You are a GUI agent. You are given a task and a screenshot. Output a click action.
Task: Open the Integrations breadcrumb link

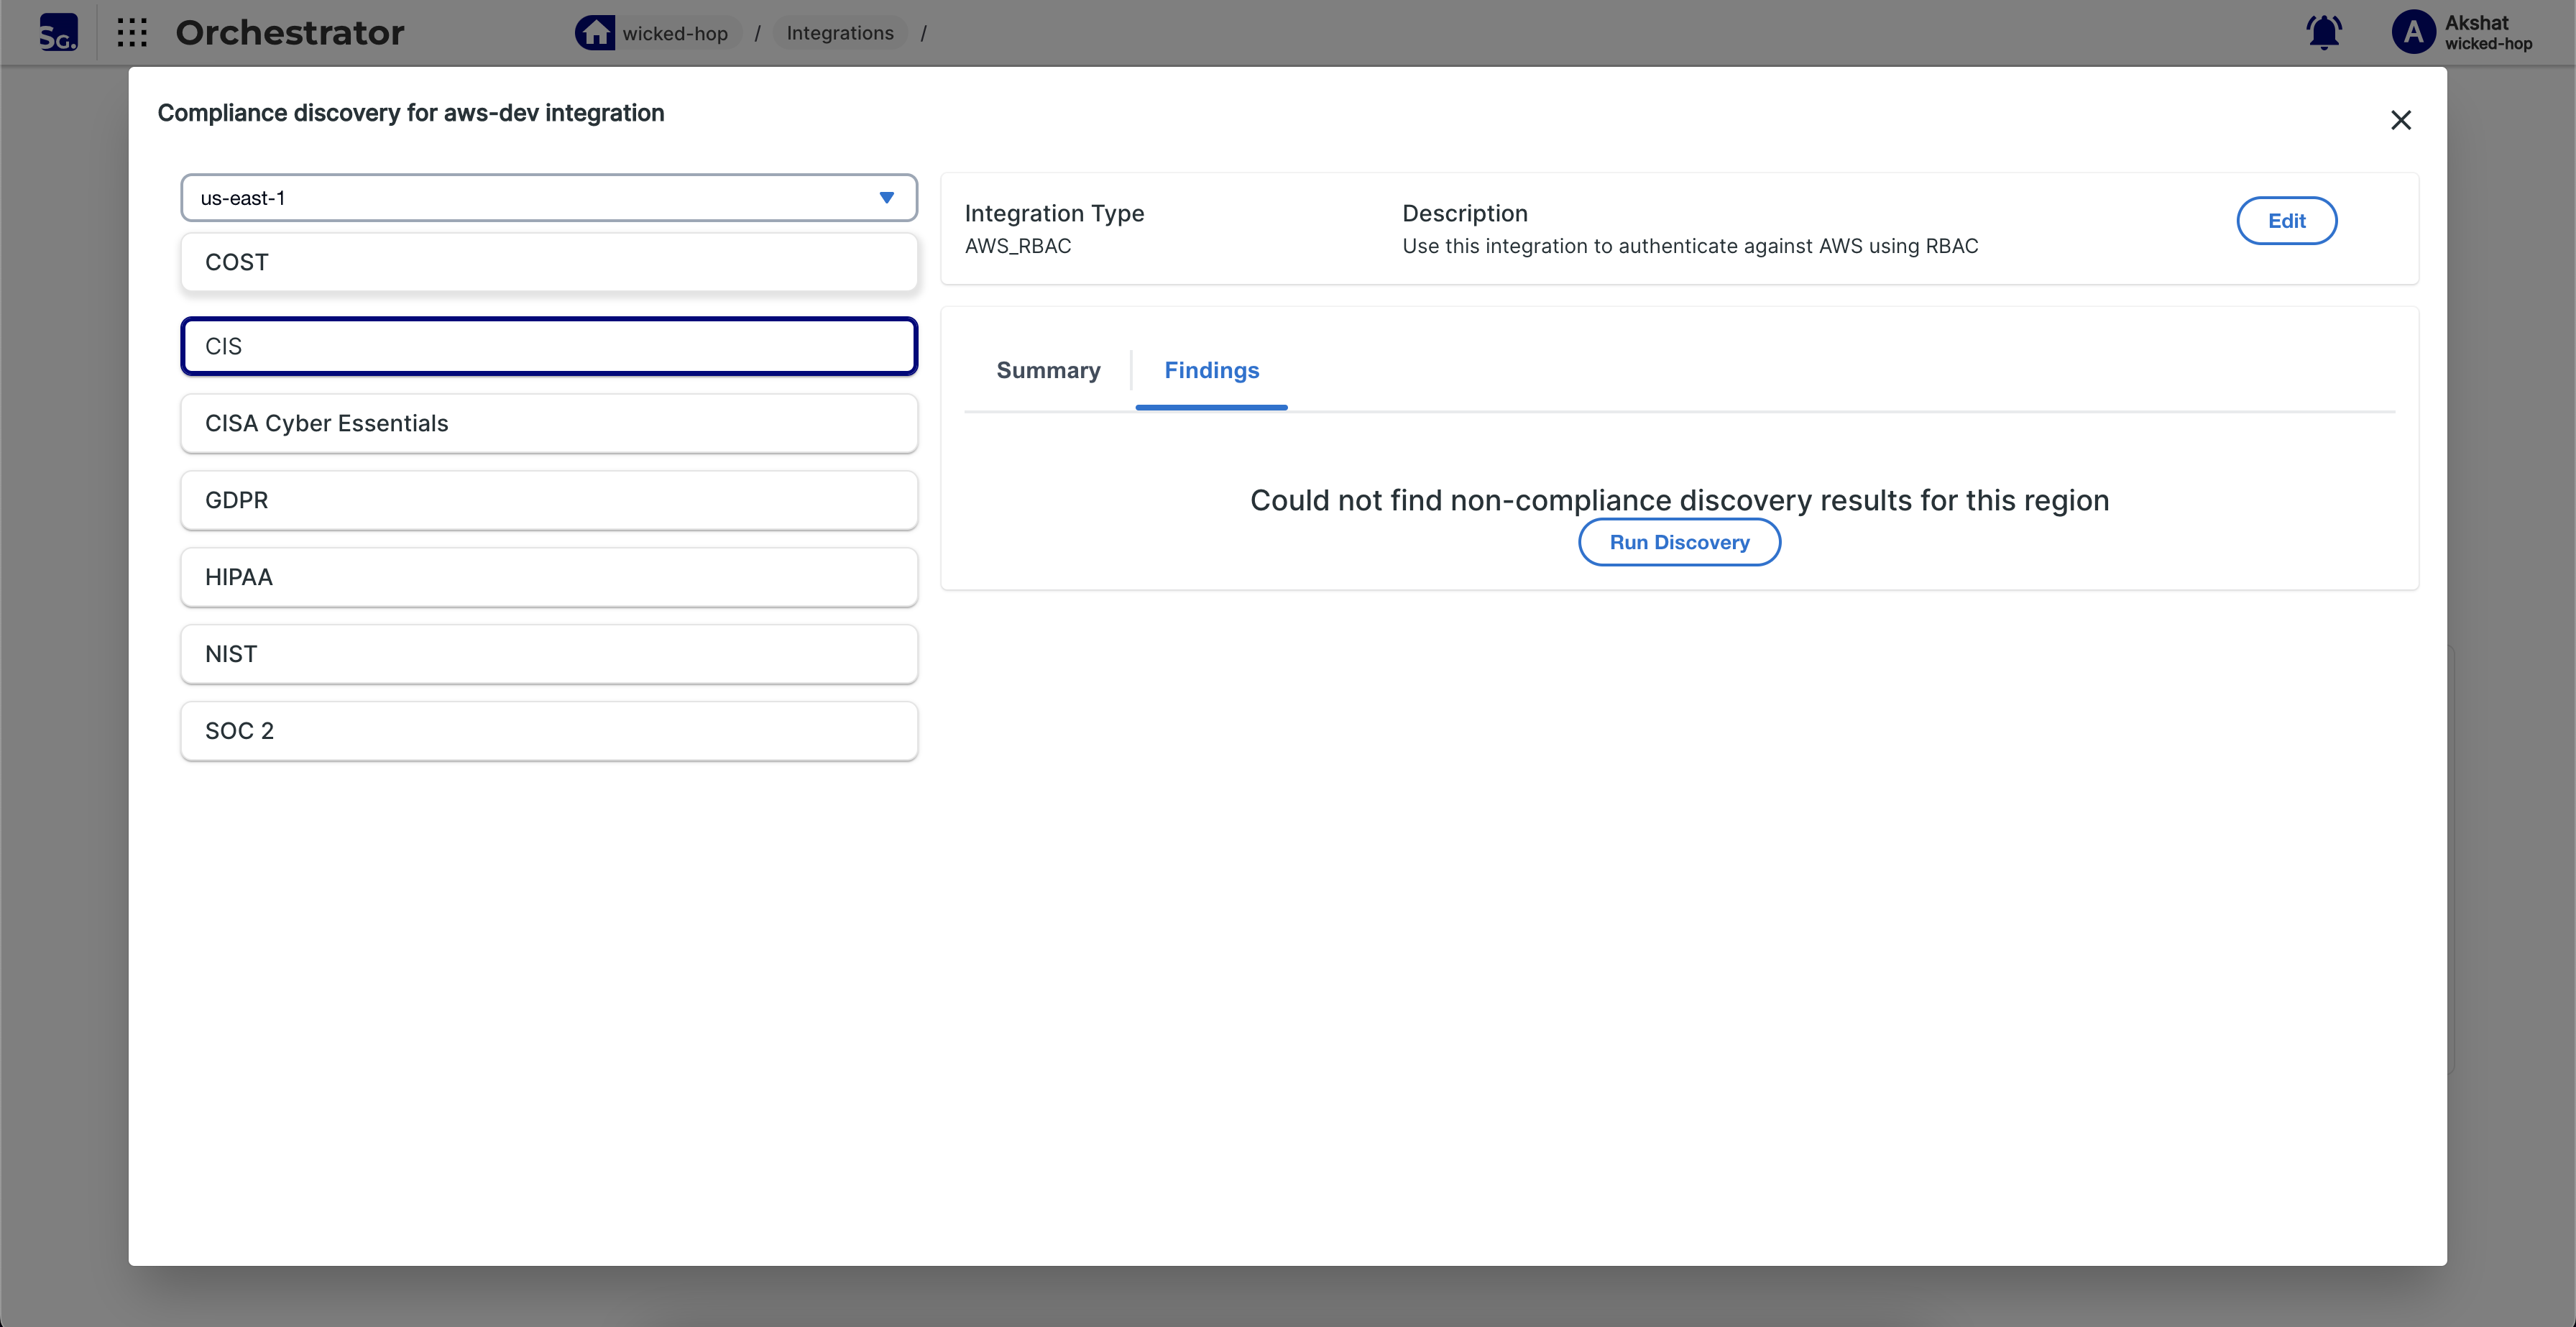point(839,33)
